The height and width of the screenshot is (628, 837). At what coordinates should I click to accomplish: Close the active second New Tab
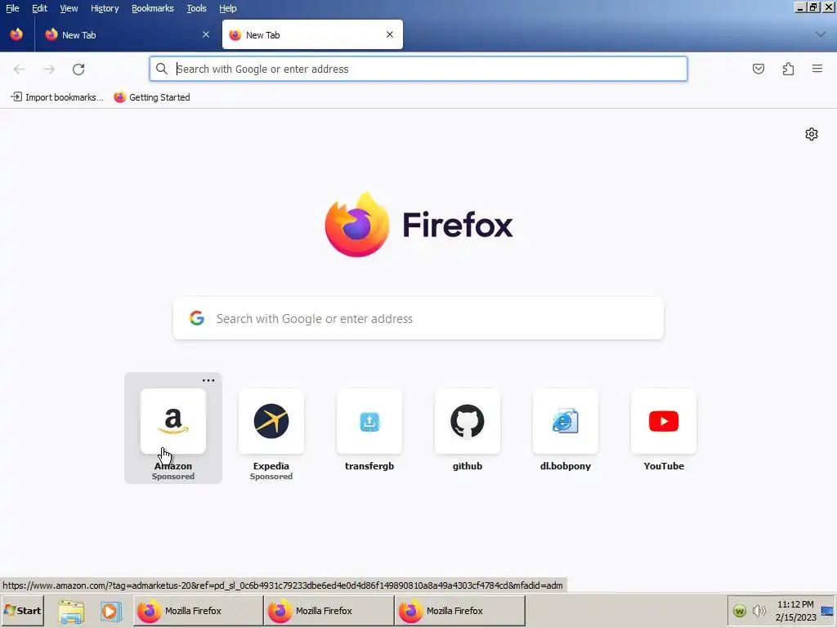390,34
